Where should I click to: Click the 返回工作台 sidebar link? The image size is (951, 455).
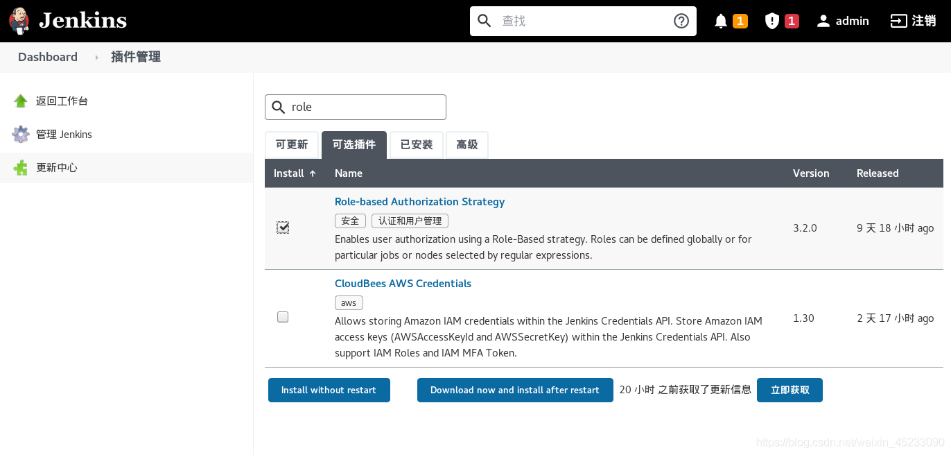pos(62,101)
